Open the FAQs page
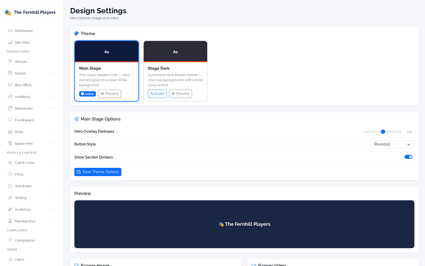425x266 pixels. pos(32,174)
